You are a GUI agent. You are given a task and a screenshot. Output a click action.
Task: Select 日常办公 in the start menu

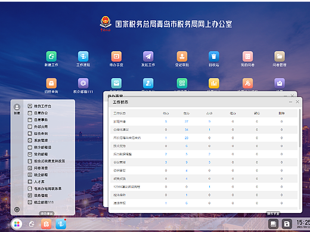pyautogui.click(x=38, y=113)
